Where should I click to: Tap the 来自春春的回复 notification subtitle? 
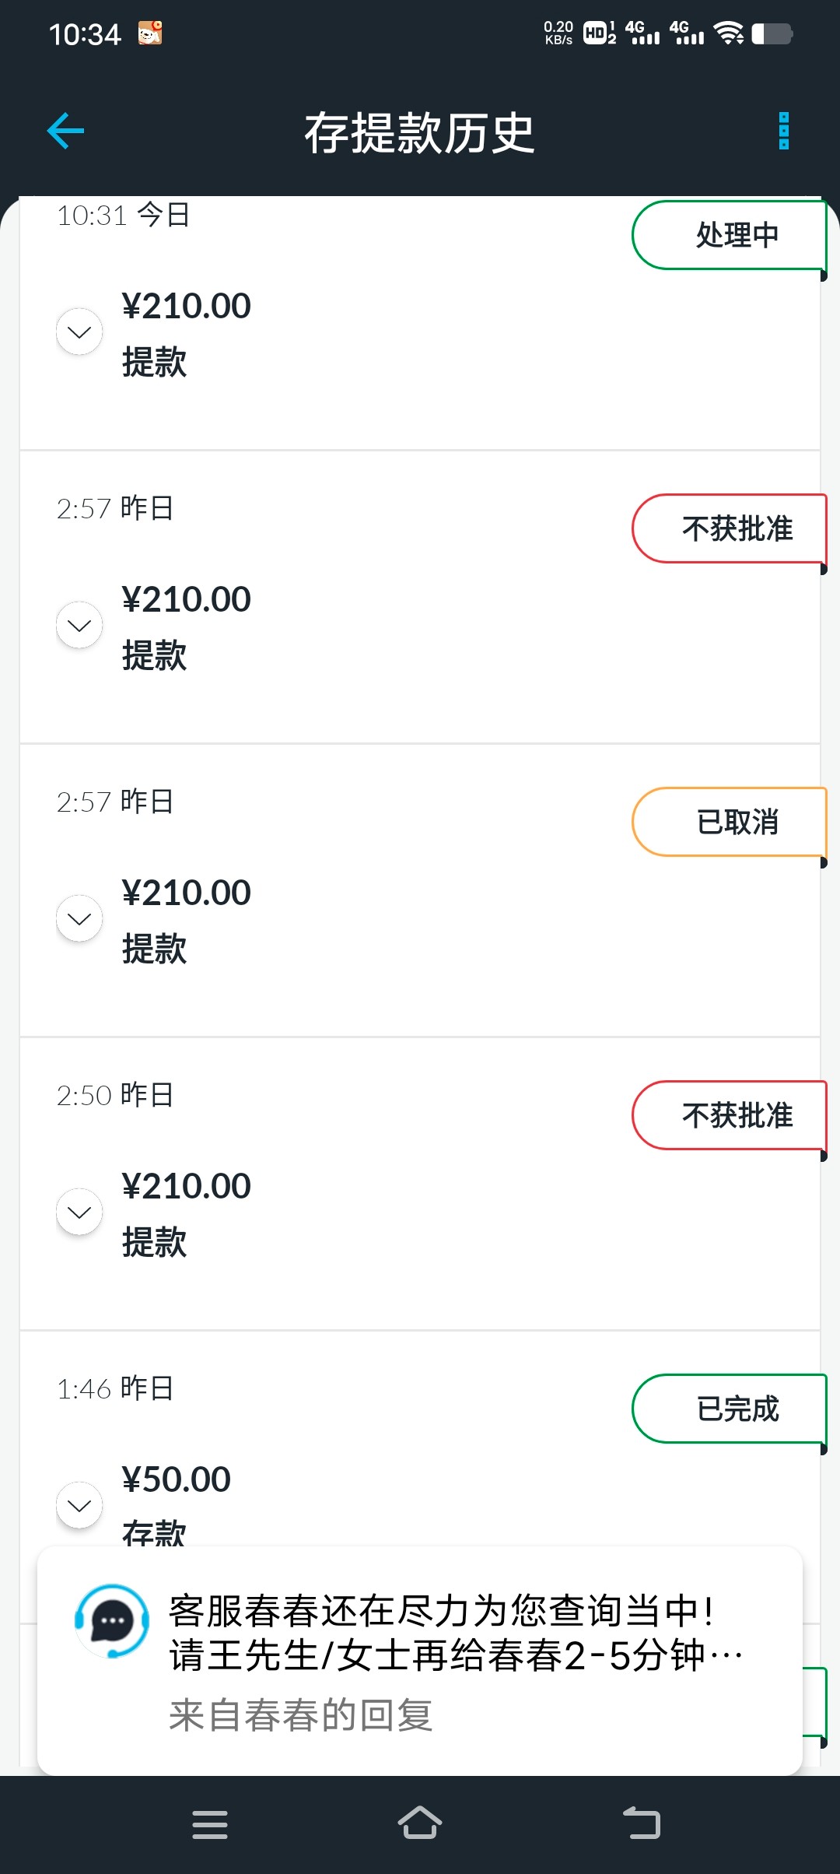point(301,1715)
